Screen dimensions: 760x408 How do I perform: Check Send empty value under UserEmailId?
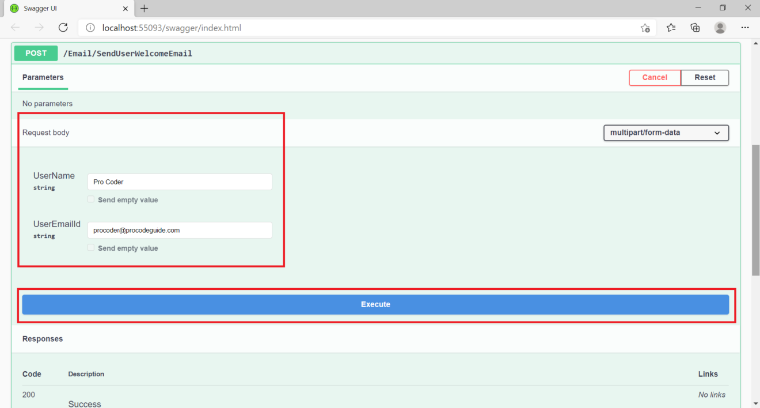click(91, 247)
